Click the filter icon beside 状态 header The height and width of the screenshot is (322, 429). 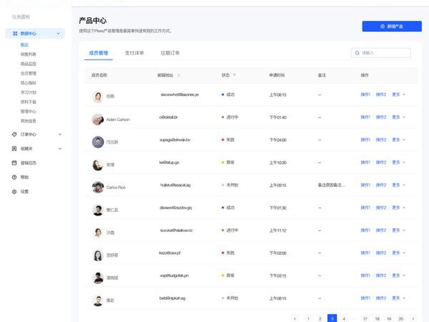point(234,75)
